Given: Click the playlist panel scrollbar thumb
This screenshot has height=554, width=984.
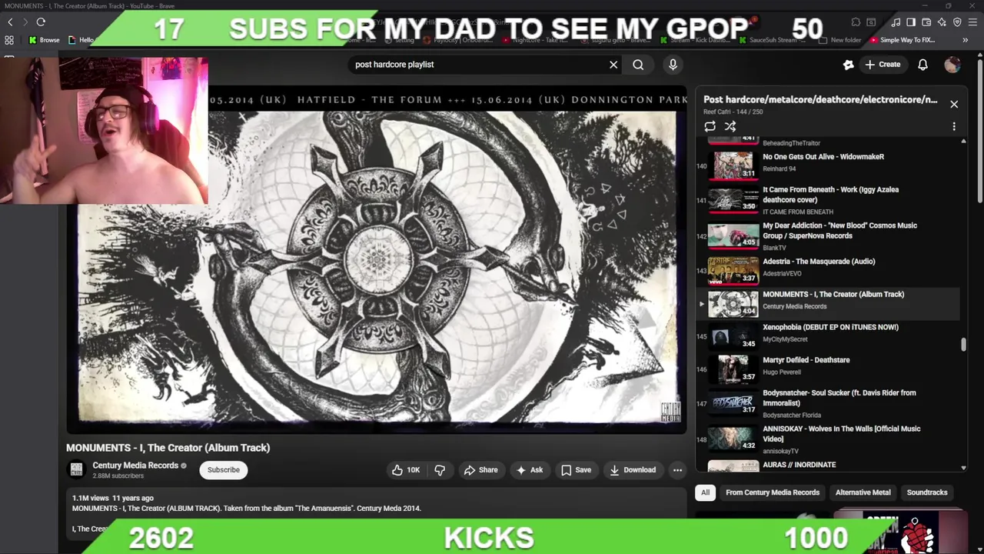Looking at the screenshot, I should pos(963,345).
